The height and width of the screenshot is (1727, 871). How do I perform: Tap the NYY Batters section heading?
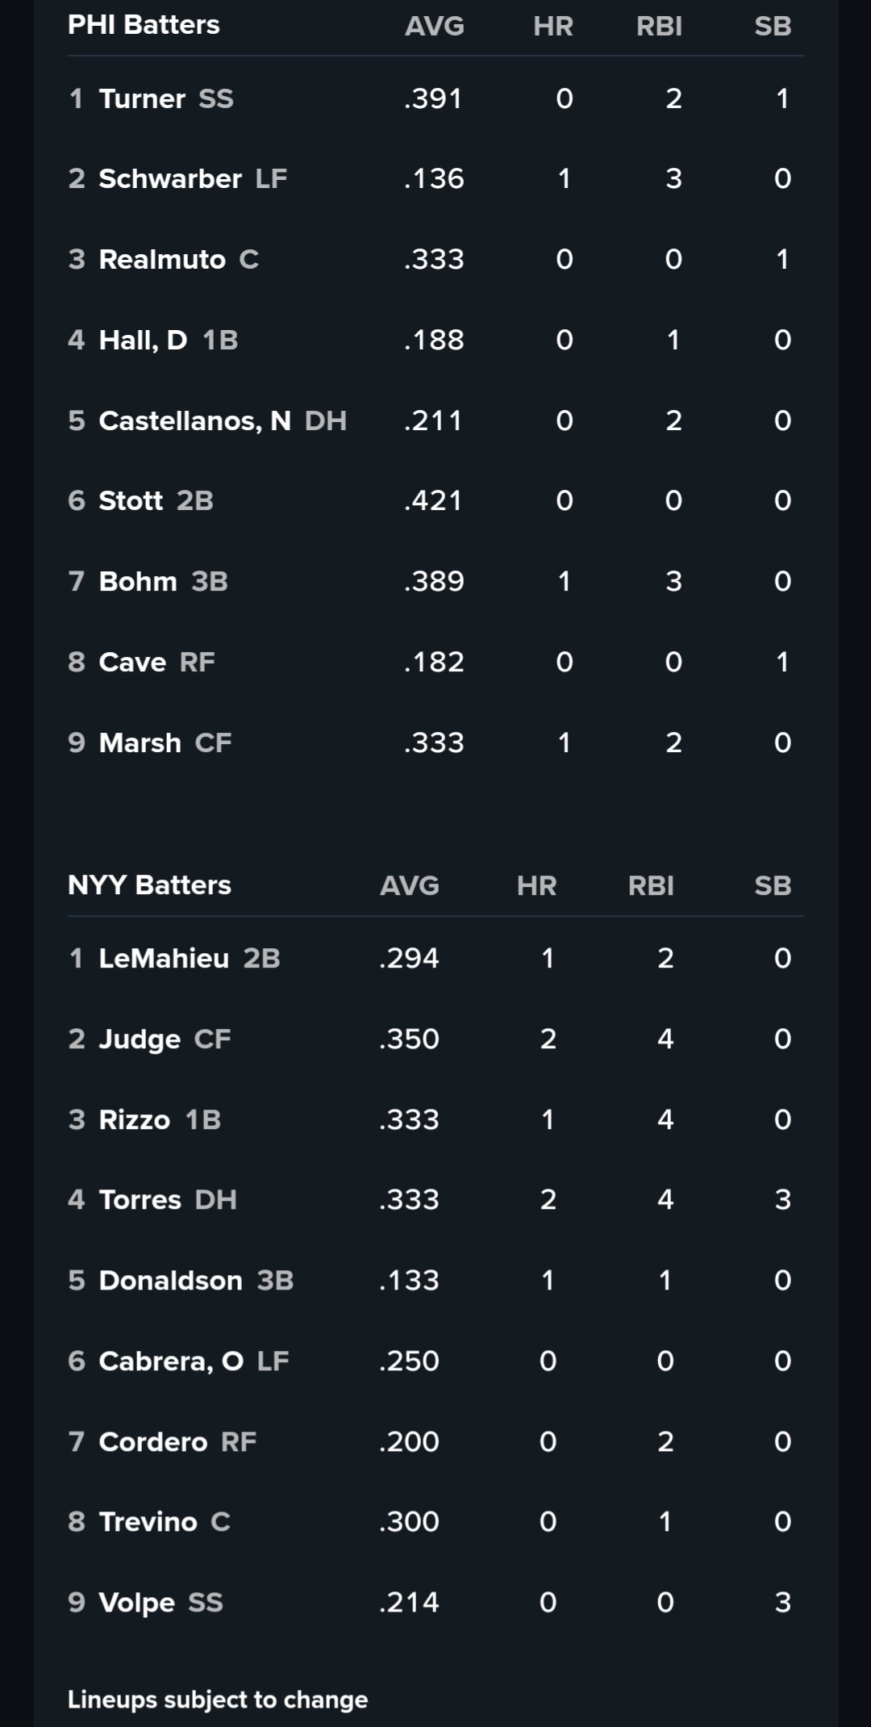click(149, 885)
